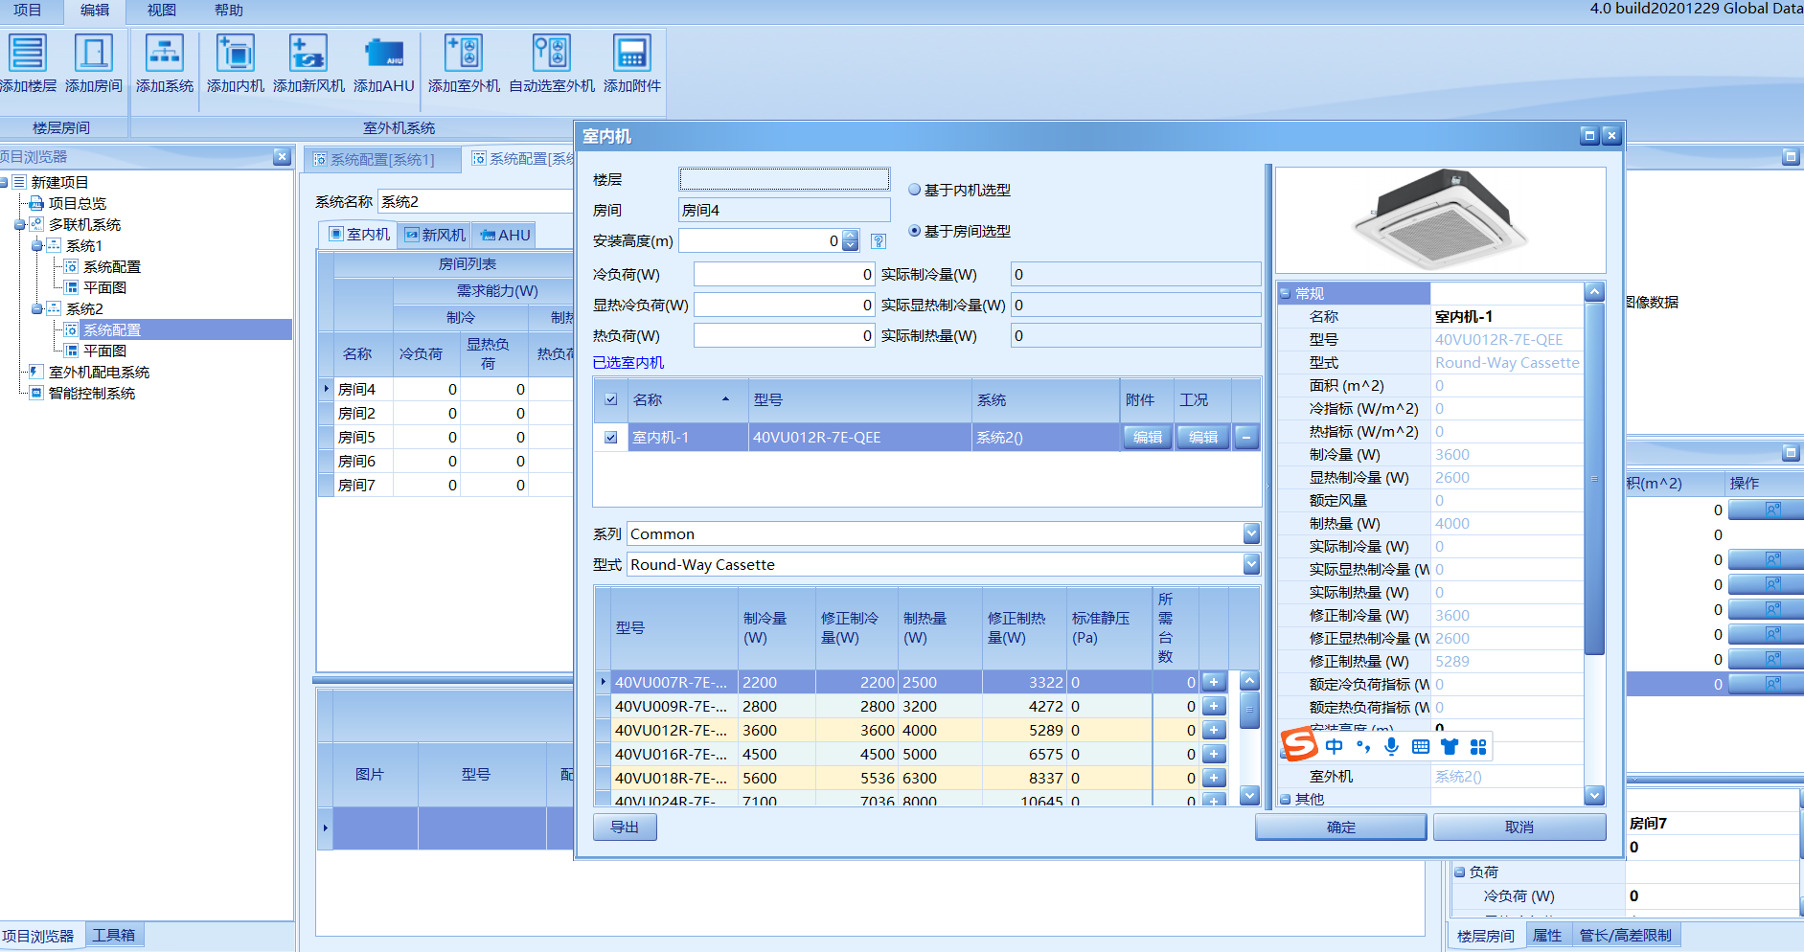Open the 系列 Common dropdown
Image resolution: width=1804 pixels, height=952 pixels.
tap(1251, 533)
